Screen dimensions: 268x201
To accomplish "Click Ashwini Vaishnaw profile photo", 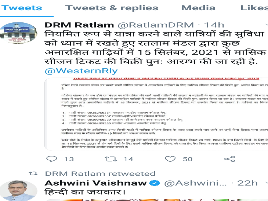I will click(18, 191).
